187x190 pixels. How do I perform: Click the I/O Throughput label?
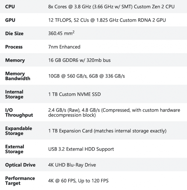tap(19, 113)
